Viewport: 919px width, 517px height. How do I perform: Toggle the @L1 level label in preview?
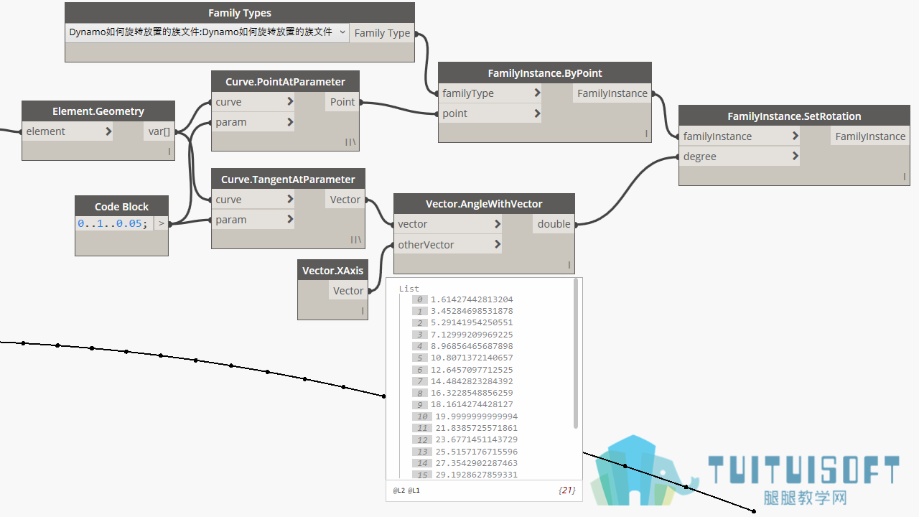click(x=414, y=491)
